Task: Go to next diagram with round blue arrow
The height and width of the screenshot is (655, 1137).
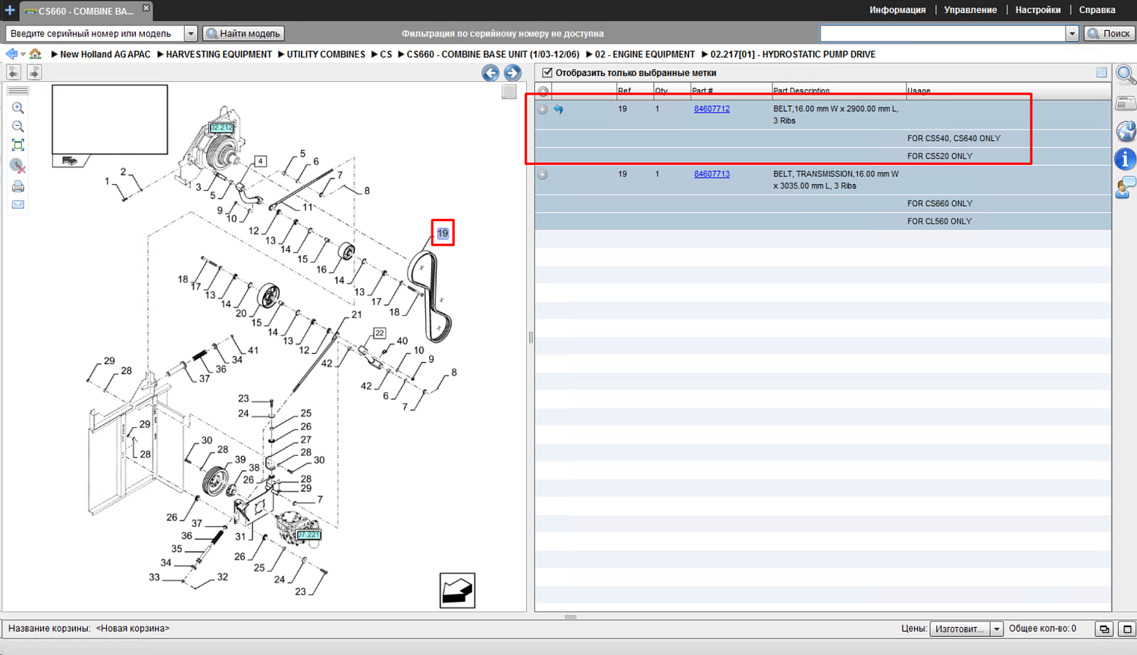Action: [x=512, y=73]
